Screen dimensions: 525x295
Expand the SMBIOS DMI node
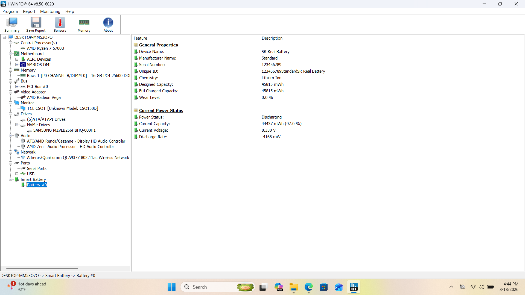click(17, 64)
